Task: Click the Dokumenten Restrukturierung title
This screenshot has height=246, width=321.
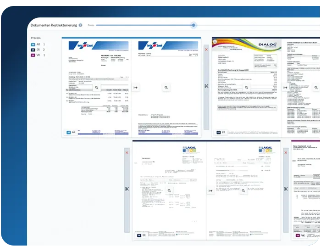Action: pyautogui.click(x=54, y=25)
